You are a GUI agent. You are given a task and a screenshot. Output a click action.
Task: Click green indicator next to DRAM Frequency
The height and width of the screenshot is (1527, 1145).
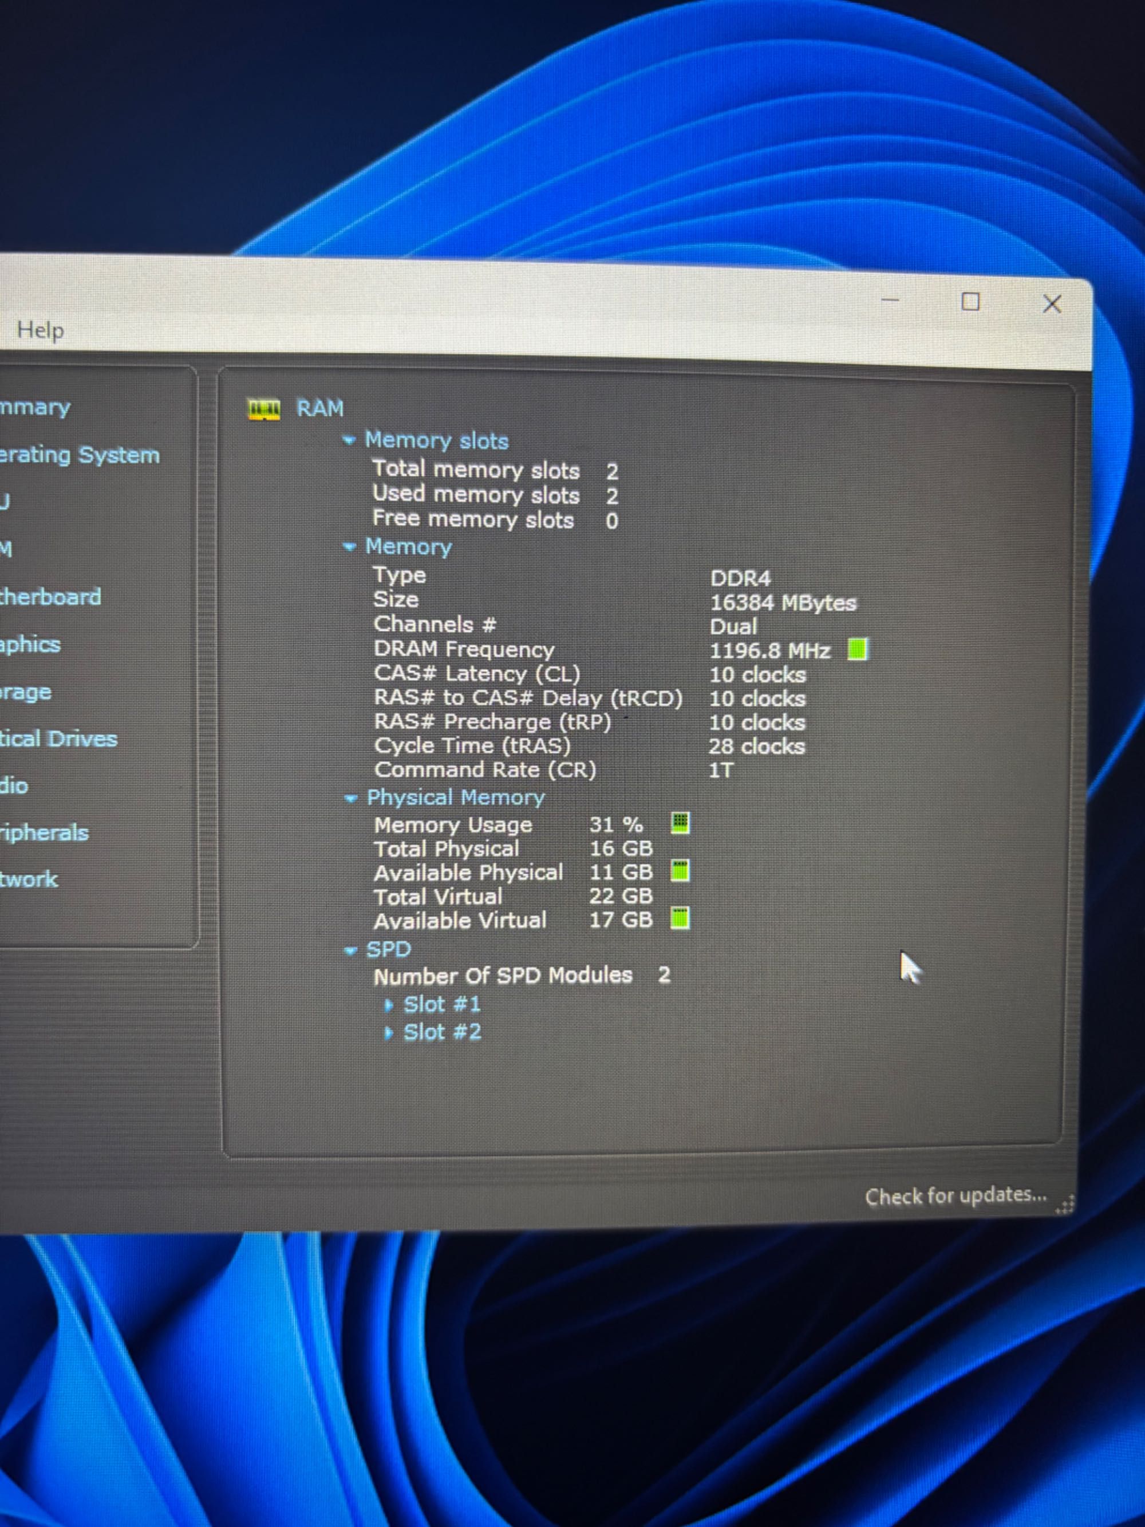(x=857, y=649)
